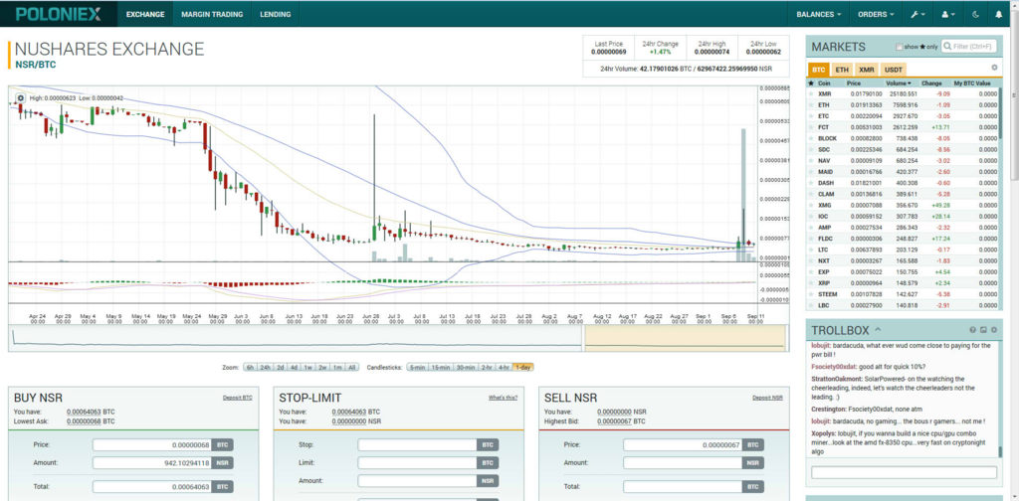Open the wrench tools menu
Screen dimensions: 1019x501
pyautogui.click(x=917, y=14)
